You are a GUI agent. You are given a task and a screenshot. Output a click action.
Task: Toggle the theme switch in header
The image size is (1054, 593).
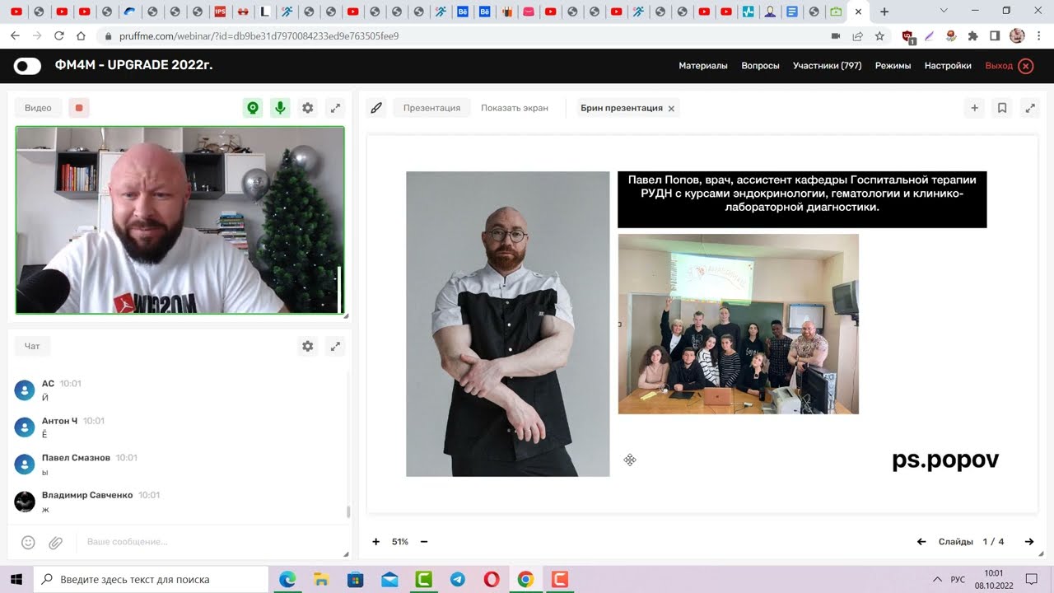coord(27,66)
